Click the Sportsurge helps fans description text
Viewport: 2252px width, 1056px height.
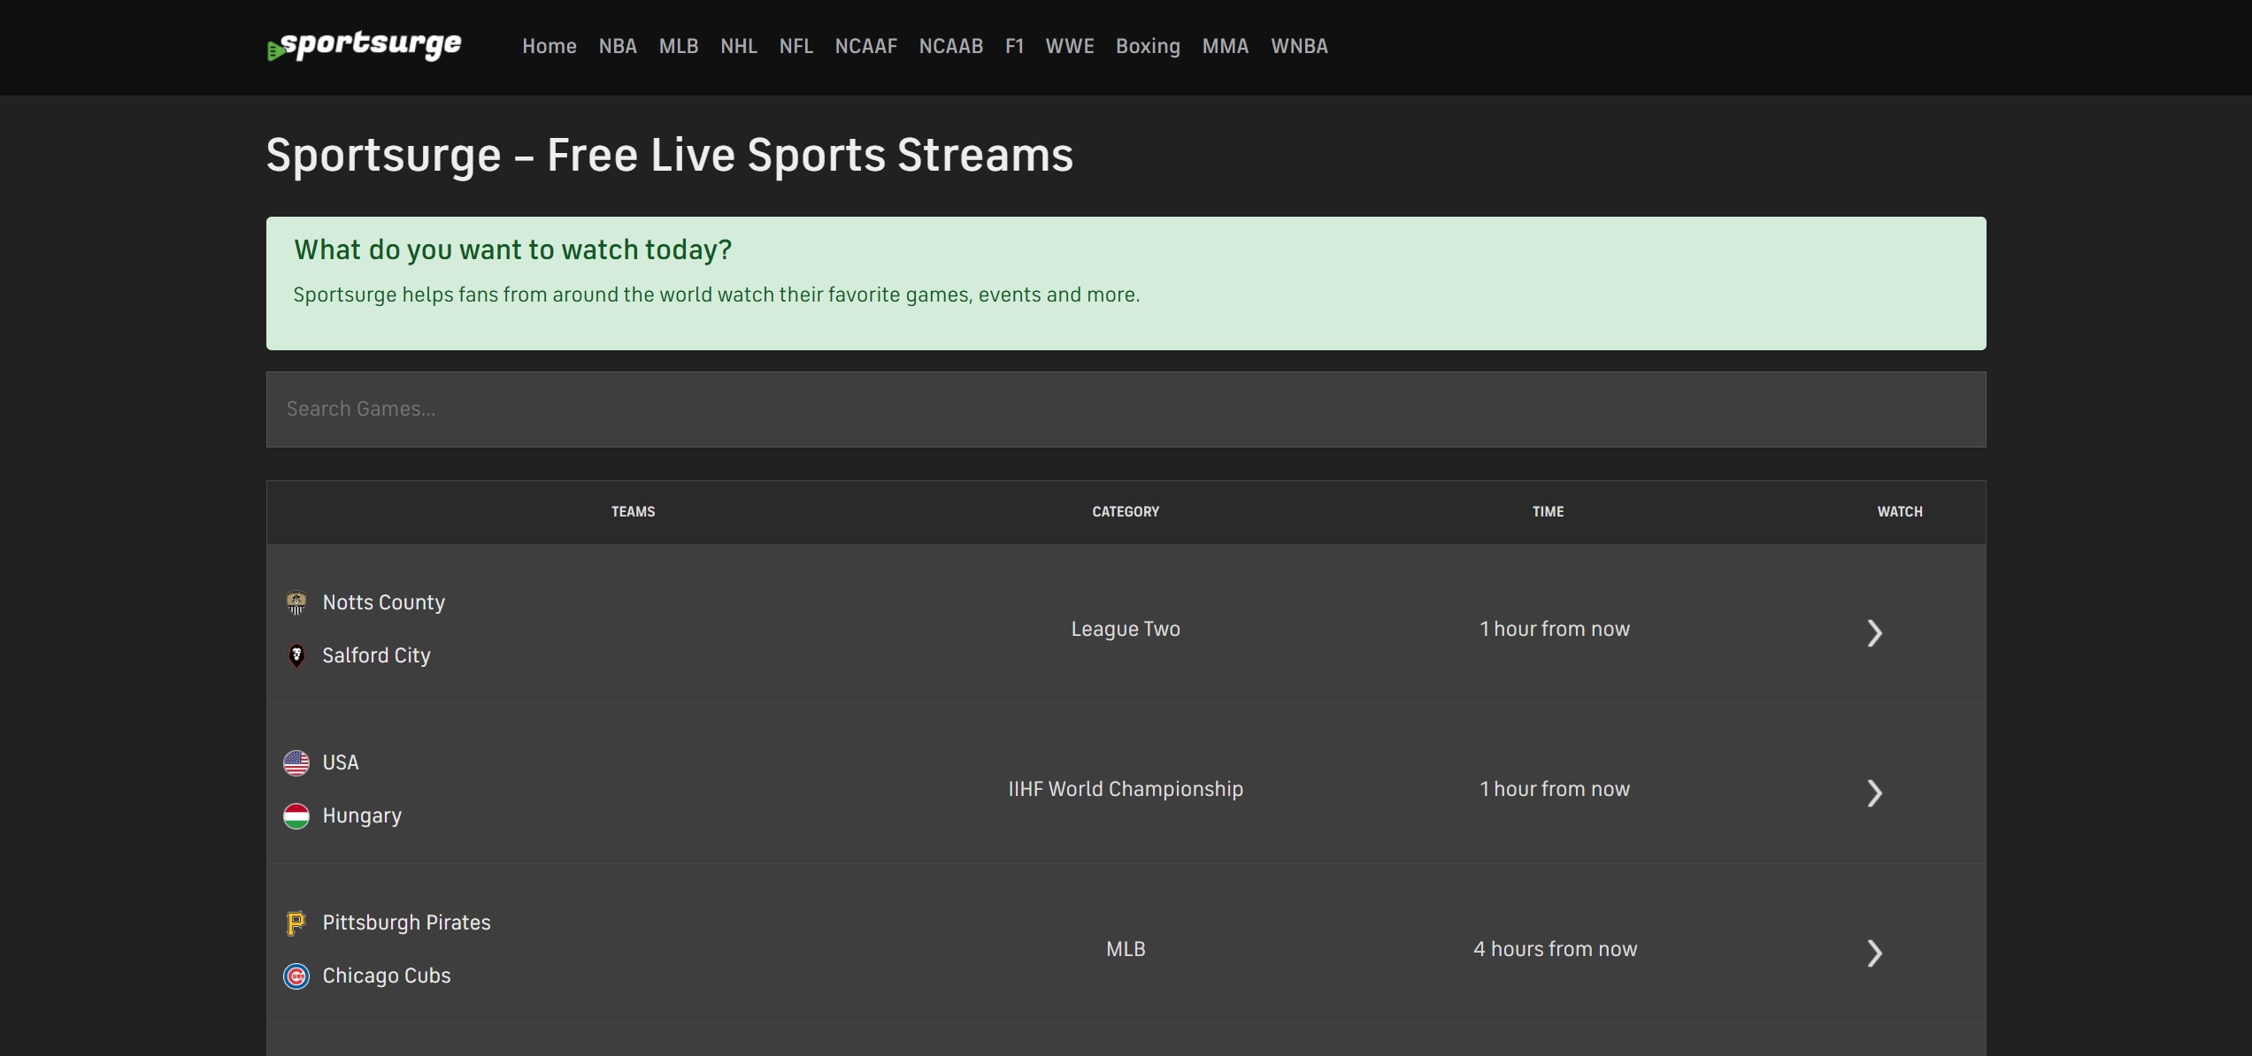tap(717, 295)
